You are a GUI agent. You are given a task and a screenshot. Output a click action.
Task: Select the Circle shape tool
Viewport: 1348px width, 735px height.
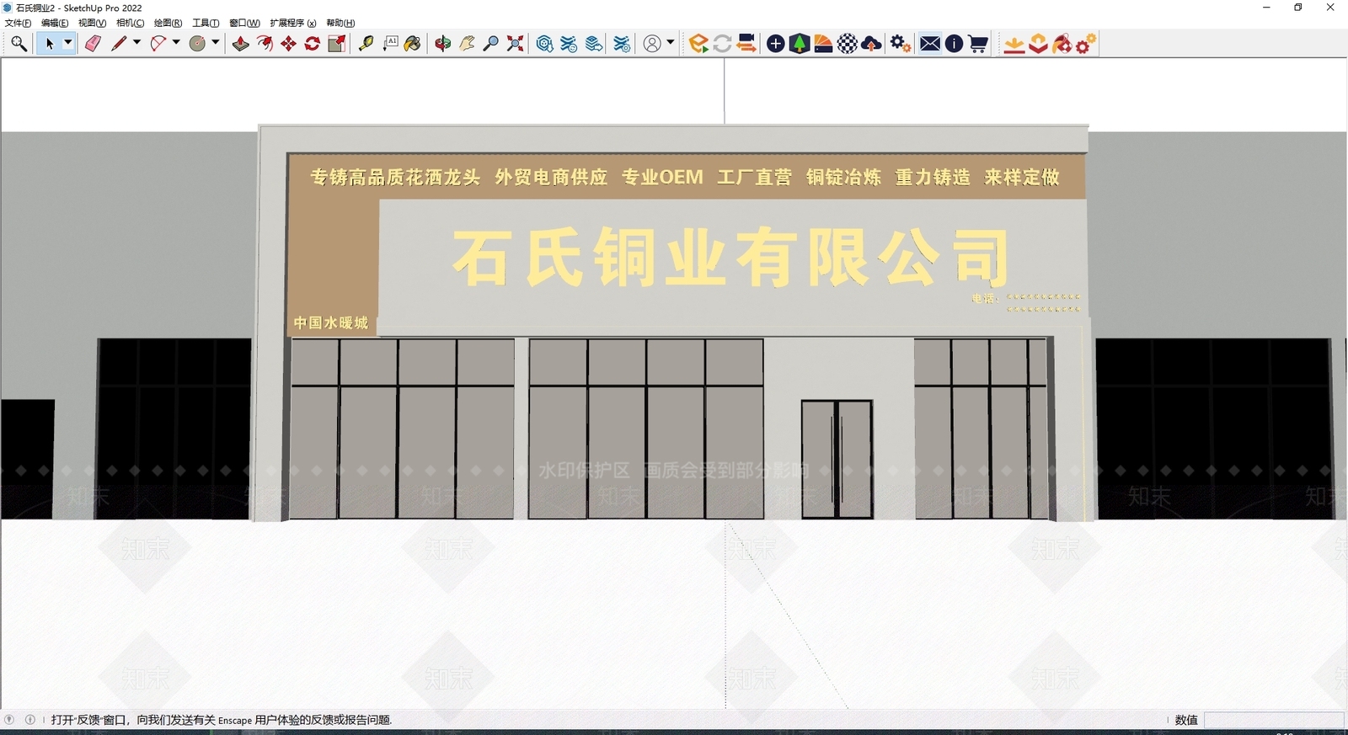197,44
